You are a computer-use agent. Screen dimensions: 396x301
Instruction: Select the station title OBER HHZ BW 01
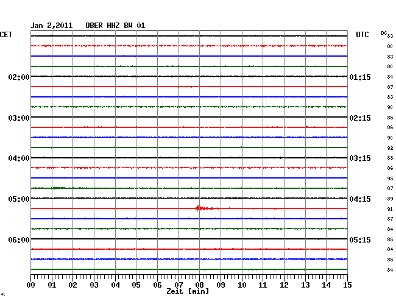[115, 26]
